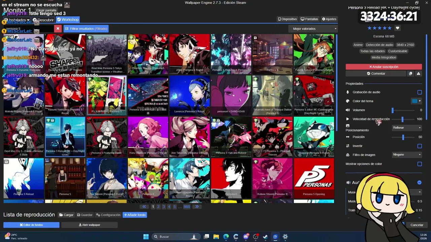Click the copy icon beside Comentar

pyautogui.click(x=410, y=74)
